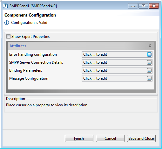Image resolution: width=162 pixels, height=149 pixels.
Task: Select the Binding Parameters property label
Action: tap(25, 70)
